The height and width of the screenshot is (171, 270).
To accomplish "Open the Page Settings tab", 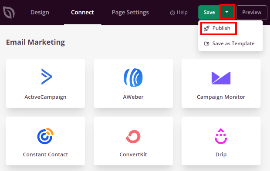I will [130, 13].
